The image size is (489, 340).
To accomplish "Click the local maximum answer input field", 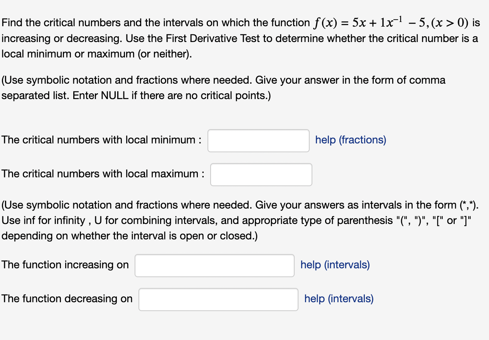I will pyautogui.click(x=261, y=175).
